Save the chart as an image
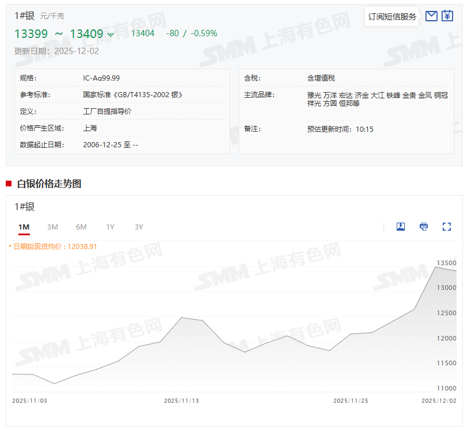 [x=401, y=227]
